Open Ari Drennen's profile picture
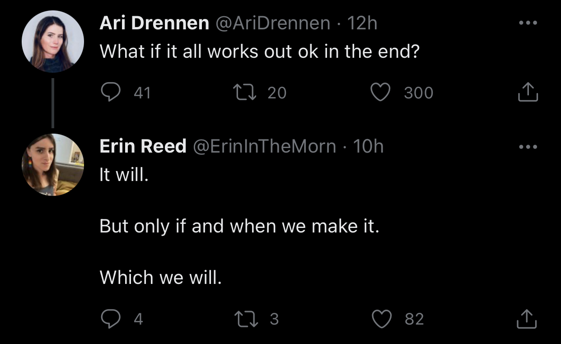Image resolution: width=561 pixels, height=344 pixels. point(53,42)
